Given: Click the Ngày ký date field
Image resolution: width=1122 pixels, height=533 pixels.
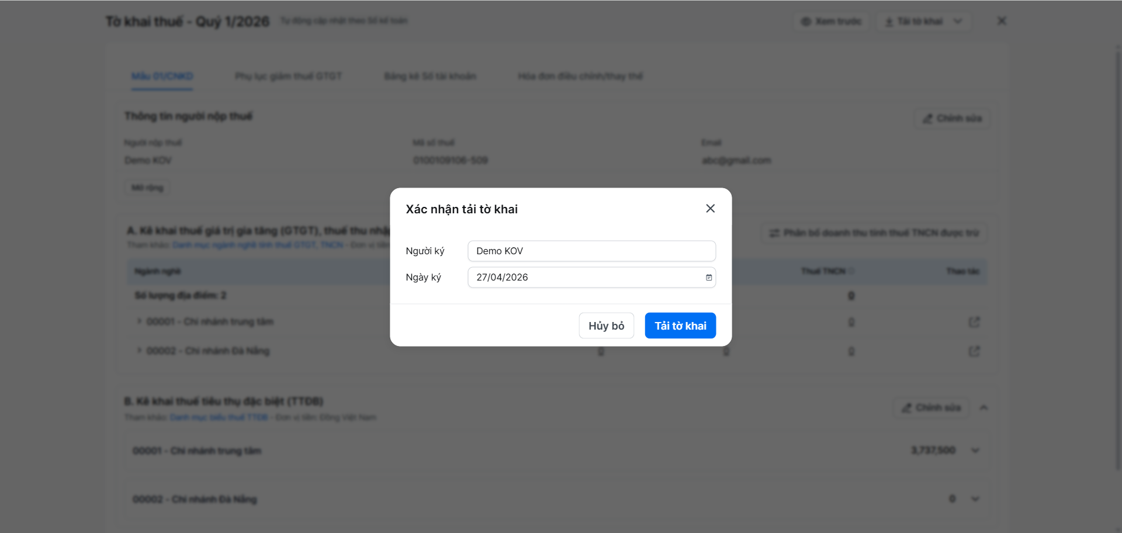Looking at the screenshot, I should tap(584, 278).
